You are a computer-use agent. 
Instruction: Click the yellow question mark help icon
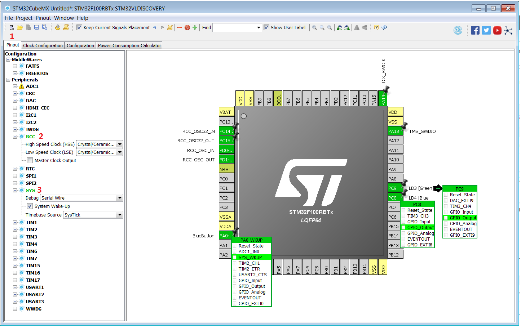(x=376, y=27)
